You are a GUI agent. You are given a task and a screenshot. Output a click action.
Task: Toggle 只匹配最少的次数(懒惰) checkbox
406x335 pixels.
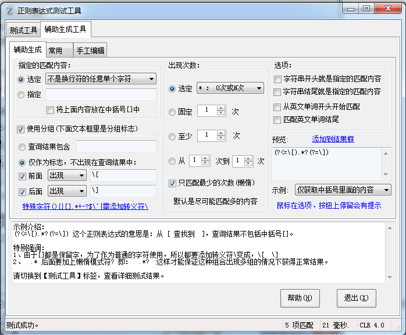(x=172, y=184)
